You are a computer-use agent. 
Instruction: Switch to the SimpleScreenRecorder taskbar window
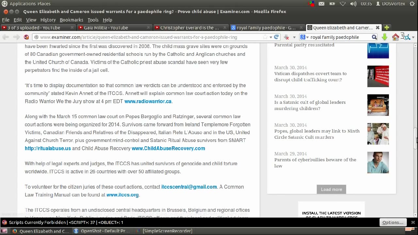tap(165, 231)
